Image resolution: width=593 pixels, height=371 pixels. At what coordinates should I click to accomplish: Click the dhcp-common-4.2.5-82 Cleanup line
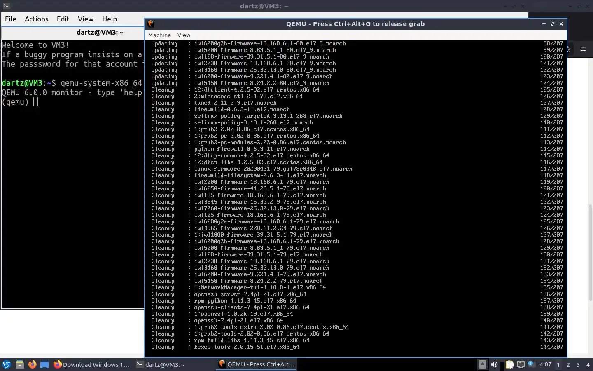[357, 156]
